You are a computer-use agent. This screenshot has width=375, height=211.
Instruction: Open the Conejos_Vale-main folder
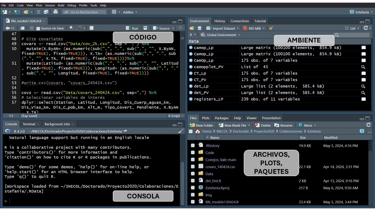tap(221, 160)
